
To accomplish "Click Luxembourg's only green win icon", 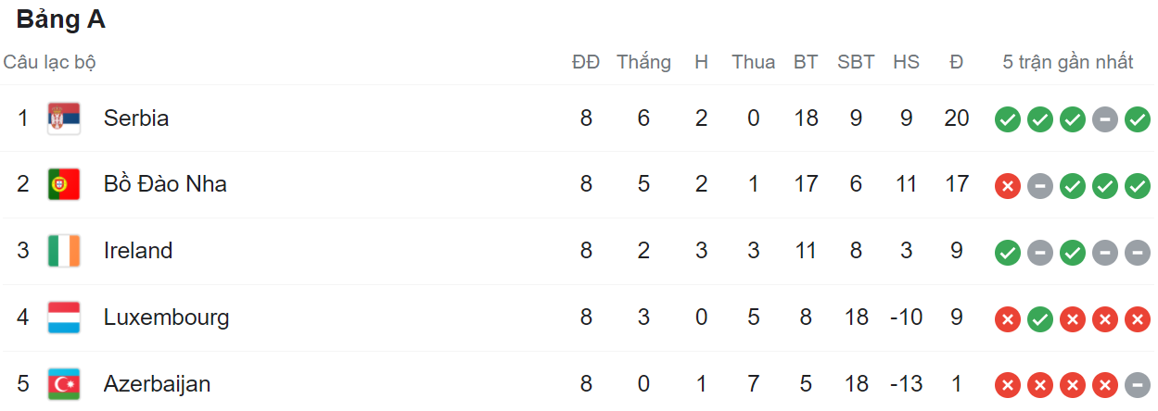I will tap(1040, 319).
